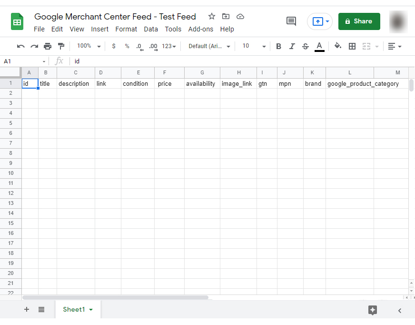The width and height of the screenshot is (415, 325).
Task: Select the "image_link" cell
Action: (x=238, y=83)
